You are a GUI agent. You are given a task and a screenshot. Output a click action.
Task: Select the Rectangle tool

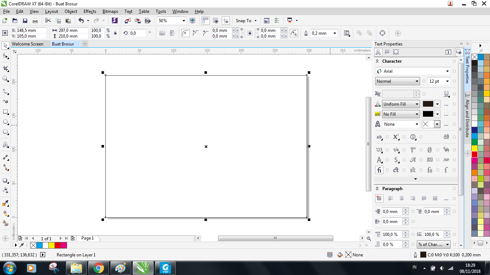5,112
